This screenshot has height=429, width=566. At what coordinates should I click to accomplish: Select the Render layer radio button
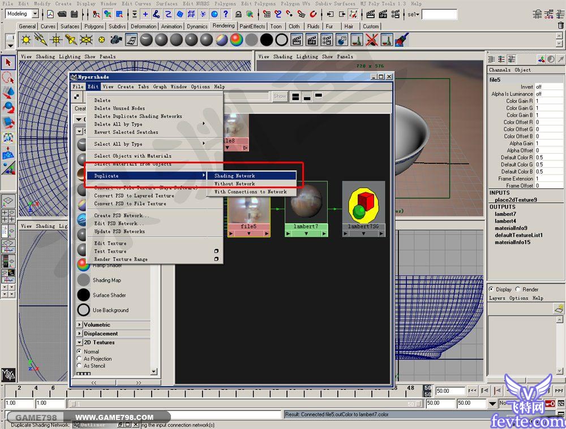518,289
